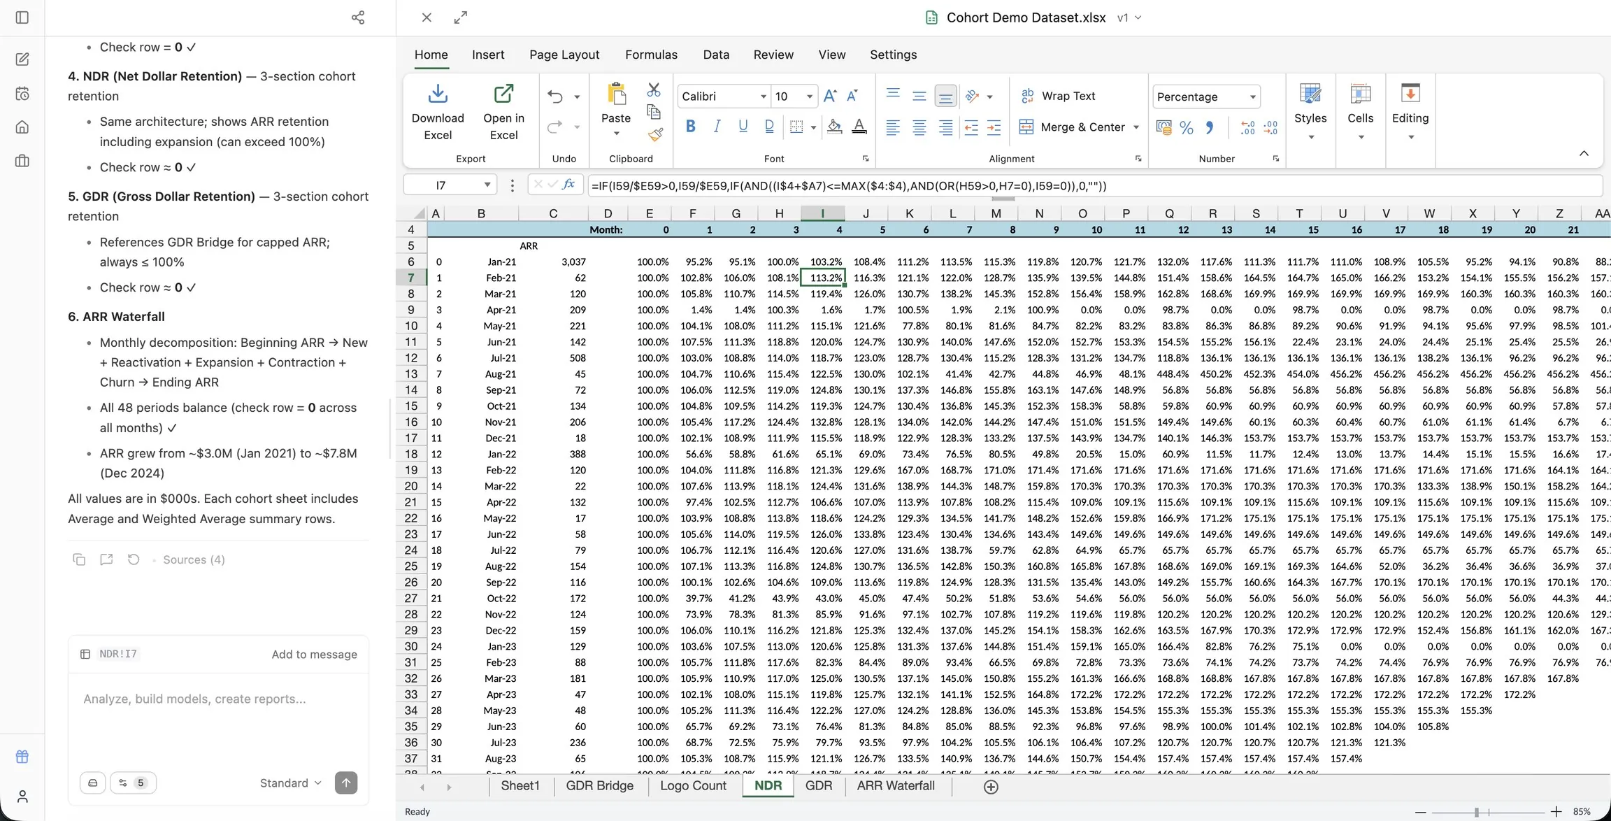Viewport: 1611px width, 821px height.
Task: Open the borders dropdown arrow
Action: (x=813, y=127)
